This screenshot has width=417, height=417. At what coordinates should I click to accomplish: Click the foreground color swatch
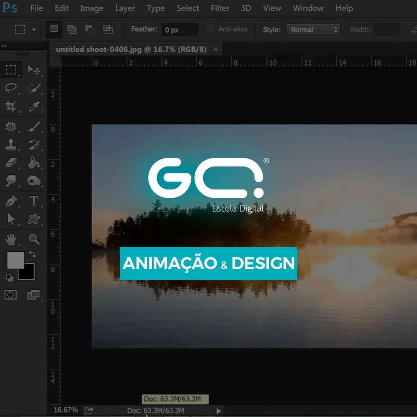point(16,260)
